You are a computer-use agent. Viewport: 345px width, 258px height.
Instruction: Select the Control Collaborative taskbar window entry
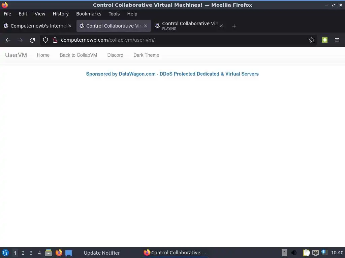coord(175,253)
